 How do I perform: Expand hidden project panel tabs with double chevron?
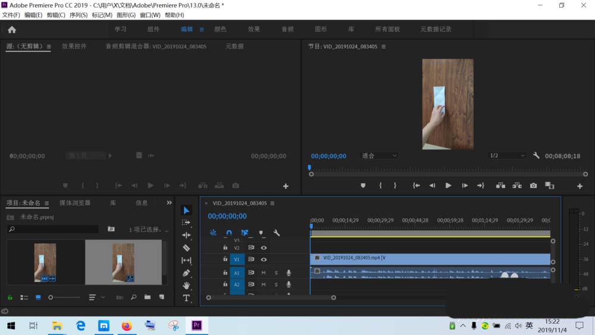coord(169,203)
